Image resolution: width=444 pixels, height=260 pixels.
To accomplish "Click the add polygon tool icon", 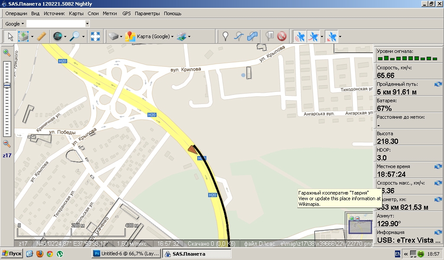I will [x=253, y=36].
